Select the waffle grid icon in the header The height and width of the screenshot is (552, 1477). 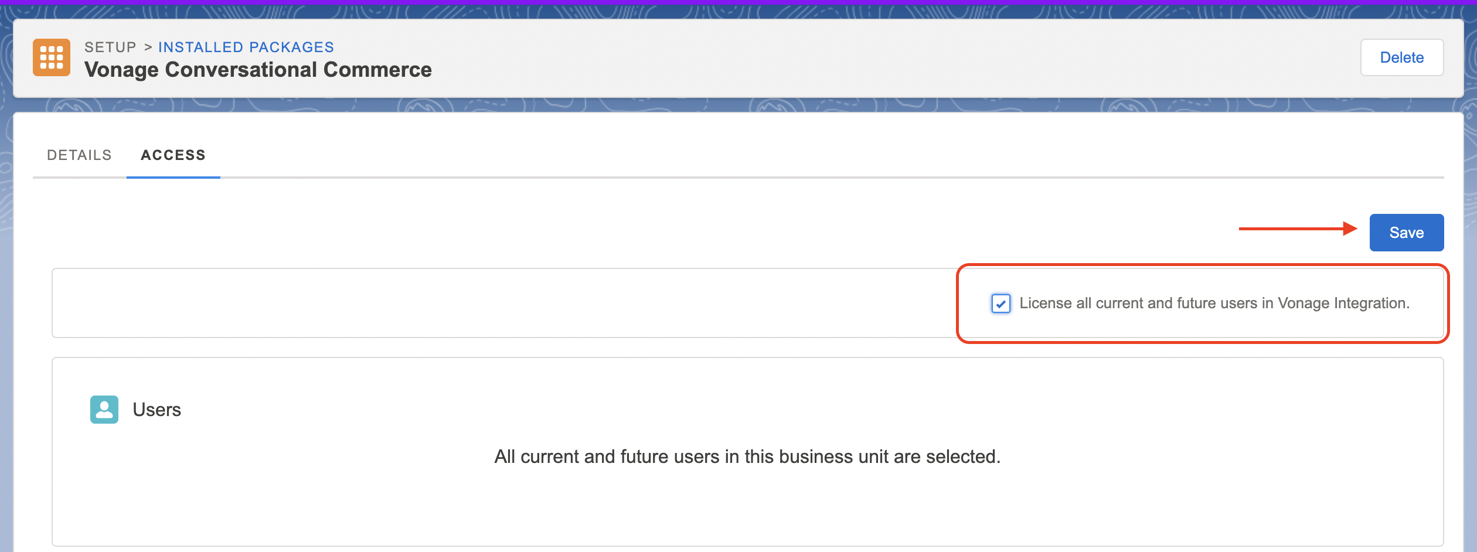[x=52, y=57]
